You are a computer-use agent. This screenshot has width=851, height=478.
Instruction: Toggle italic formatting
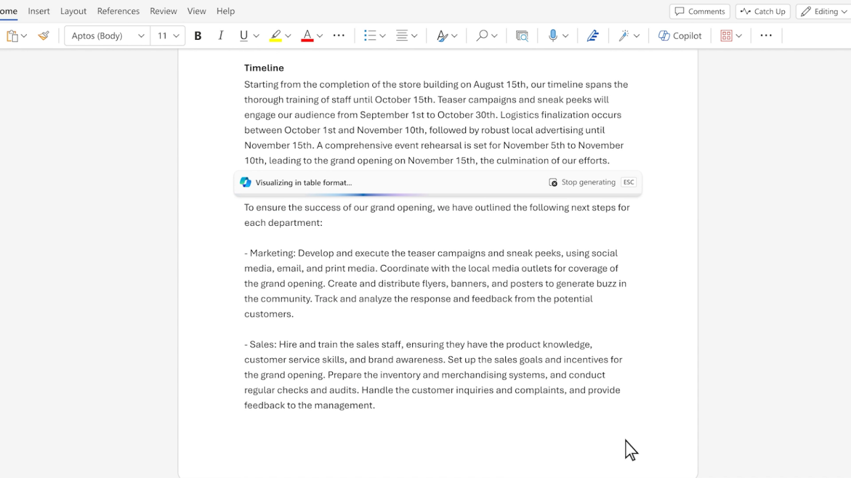click(221, 35)
